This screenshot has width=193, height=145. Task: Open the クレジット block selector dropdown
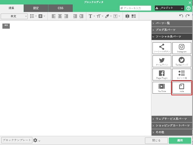[x=169, y=8]
